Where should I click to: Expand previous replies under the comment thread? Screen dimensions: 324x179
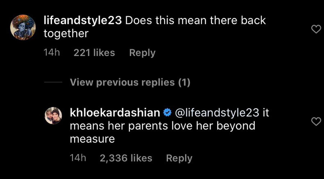(x=130, y=82)
